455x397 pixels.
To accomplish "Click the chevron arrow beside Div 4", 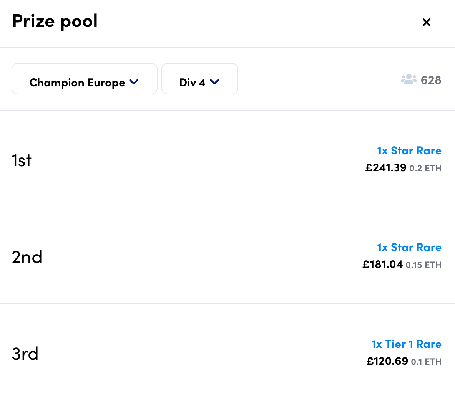I will pos(214,82).
